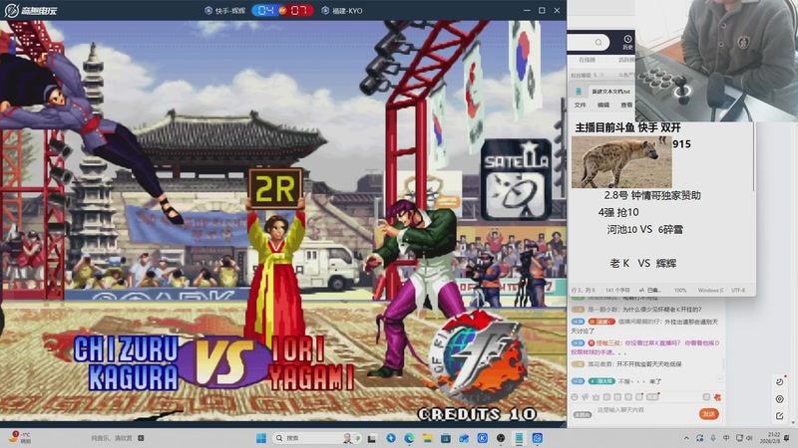Expand the system tray hidden icons chevron
This screenshot has height=448, width=798.
pyautogui.click(x=686, y=438)
